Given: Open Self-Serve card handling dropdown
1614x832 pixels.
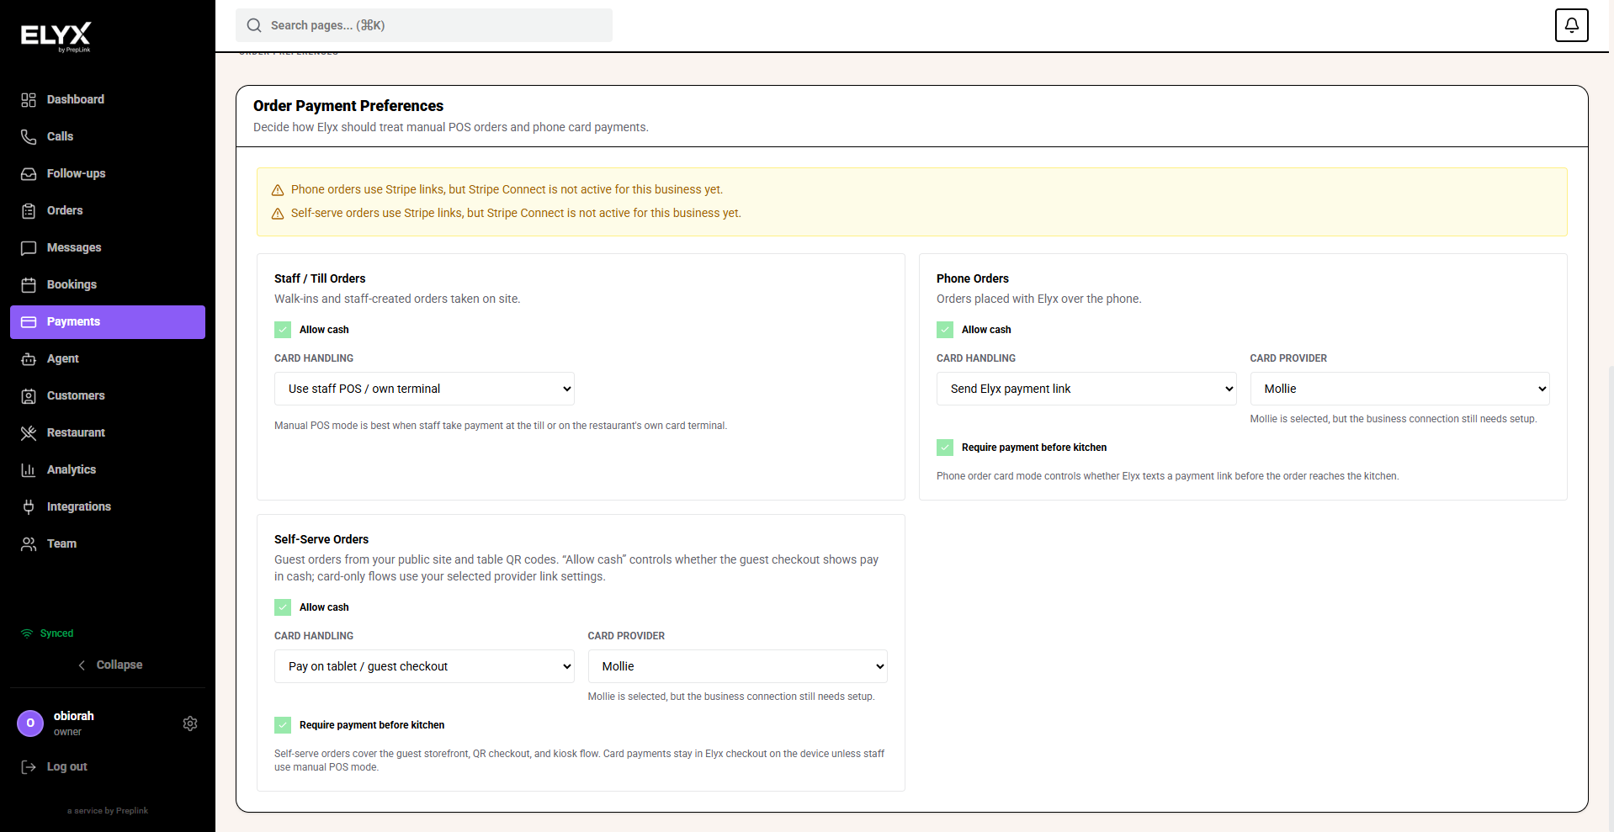Looking at the screenshot, I should (424, 666).
